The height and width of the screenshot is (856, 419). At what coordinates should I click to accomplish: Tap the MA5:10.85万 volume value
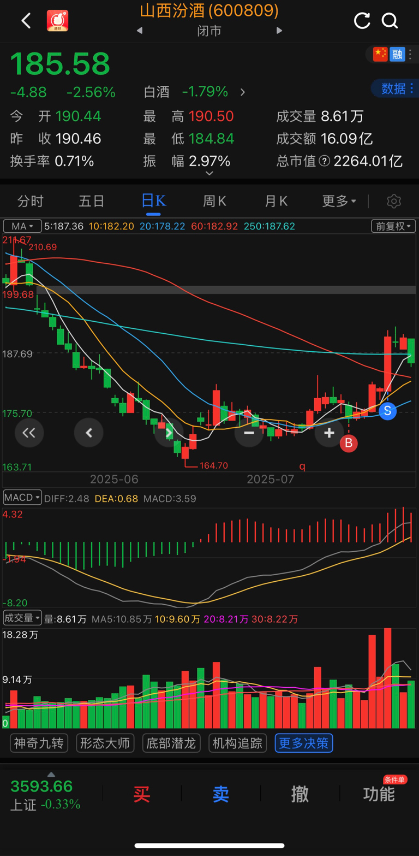click(x=122, y=619)
